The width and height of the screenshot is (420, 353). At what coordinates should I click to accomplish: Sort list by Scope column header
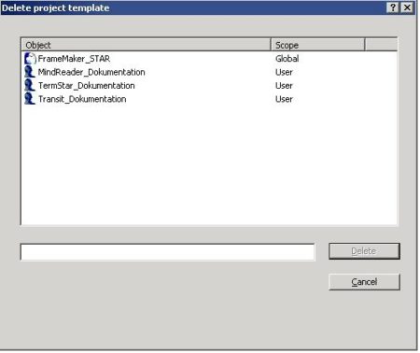click(x=317, y=45)
